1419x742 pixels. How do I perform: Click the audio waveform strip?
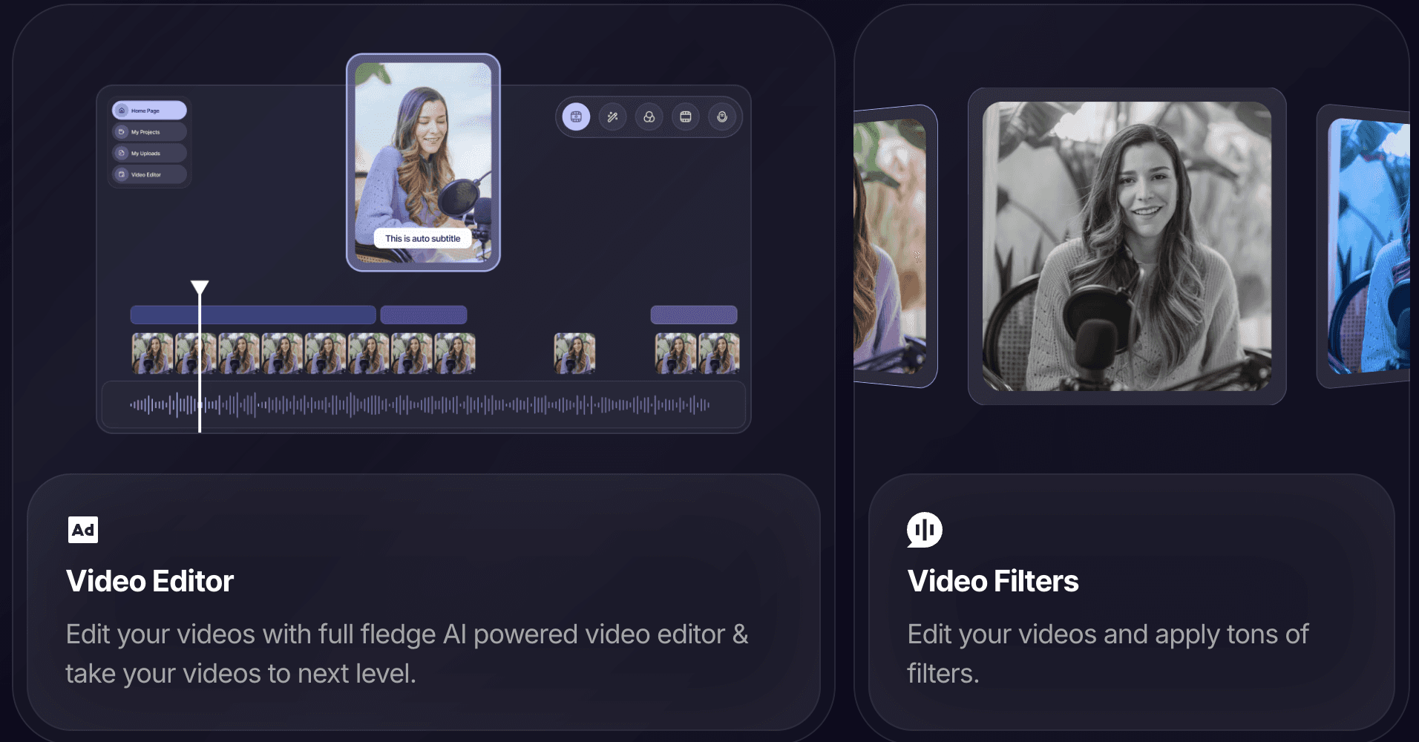coord(425,405)
